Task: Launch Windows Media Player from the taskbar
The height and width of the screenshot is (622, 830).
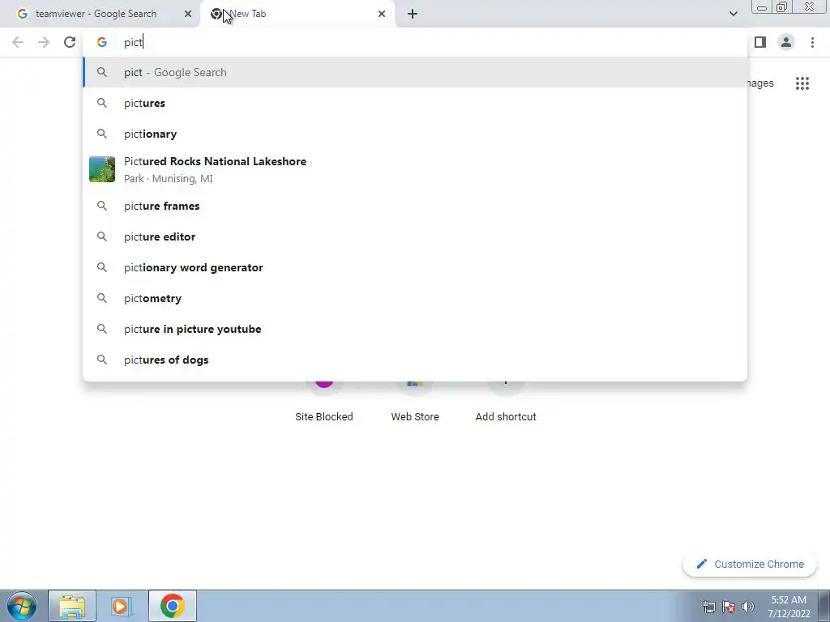Action: [122, 606]
